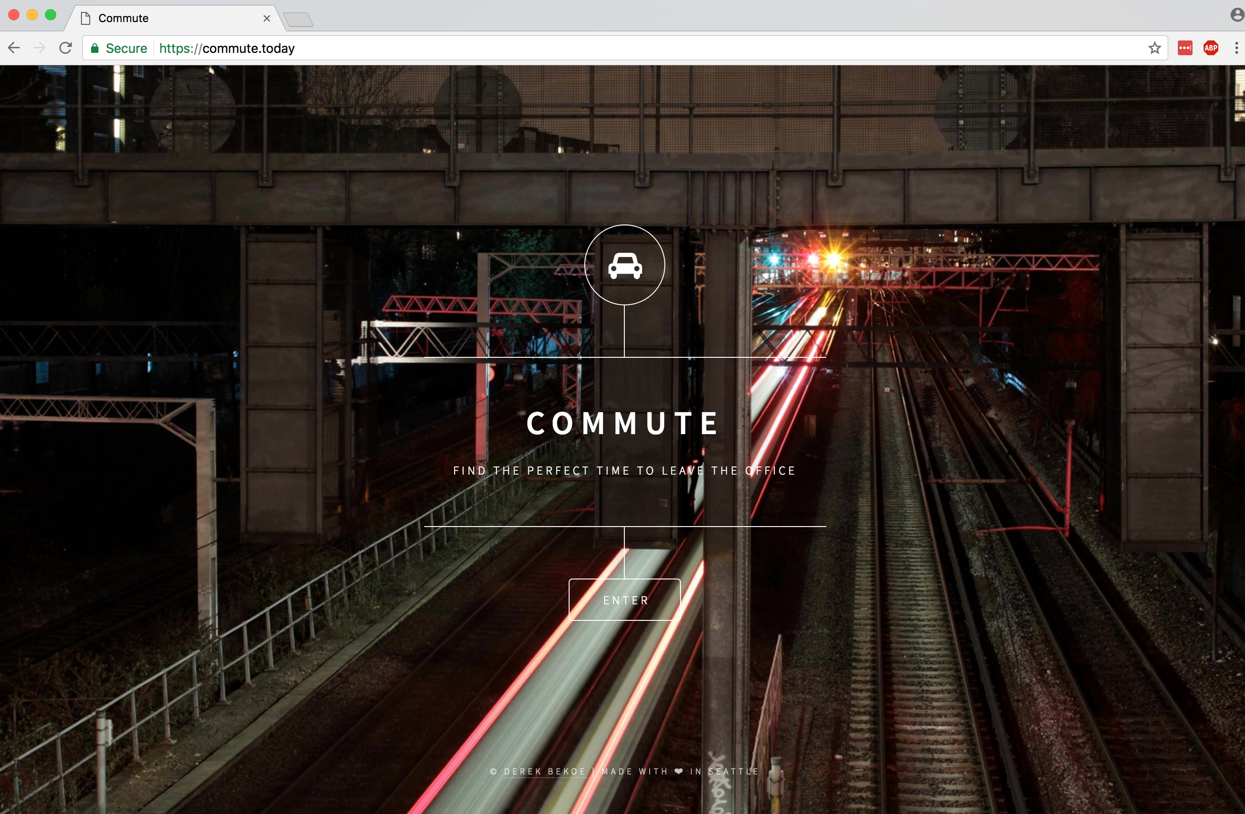Close the Commute tab

coord(267,18)
